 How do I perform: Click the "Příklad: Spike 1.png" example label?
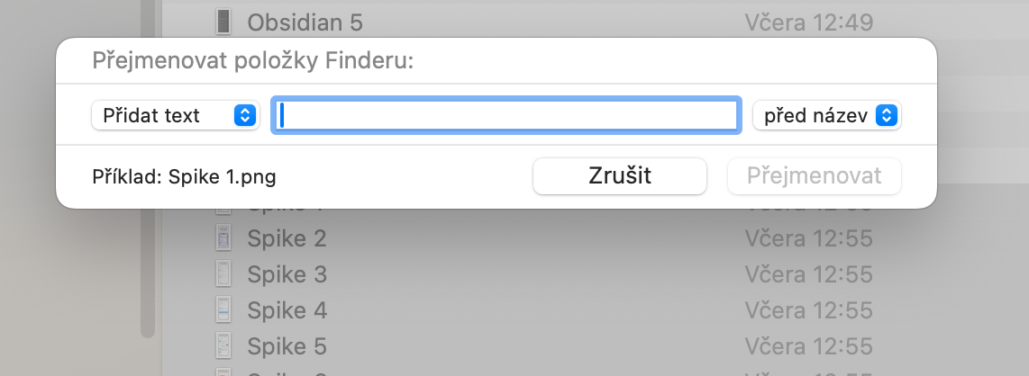184,176
